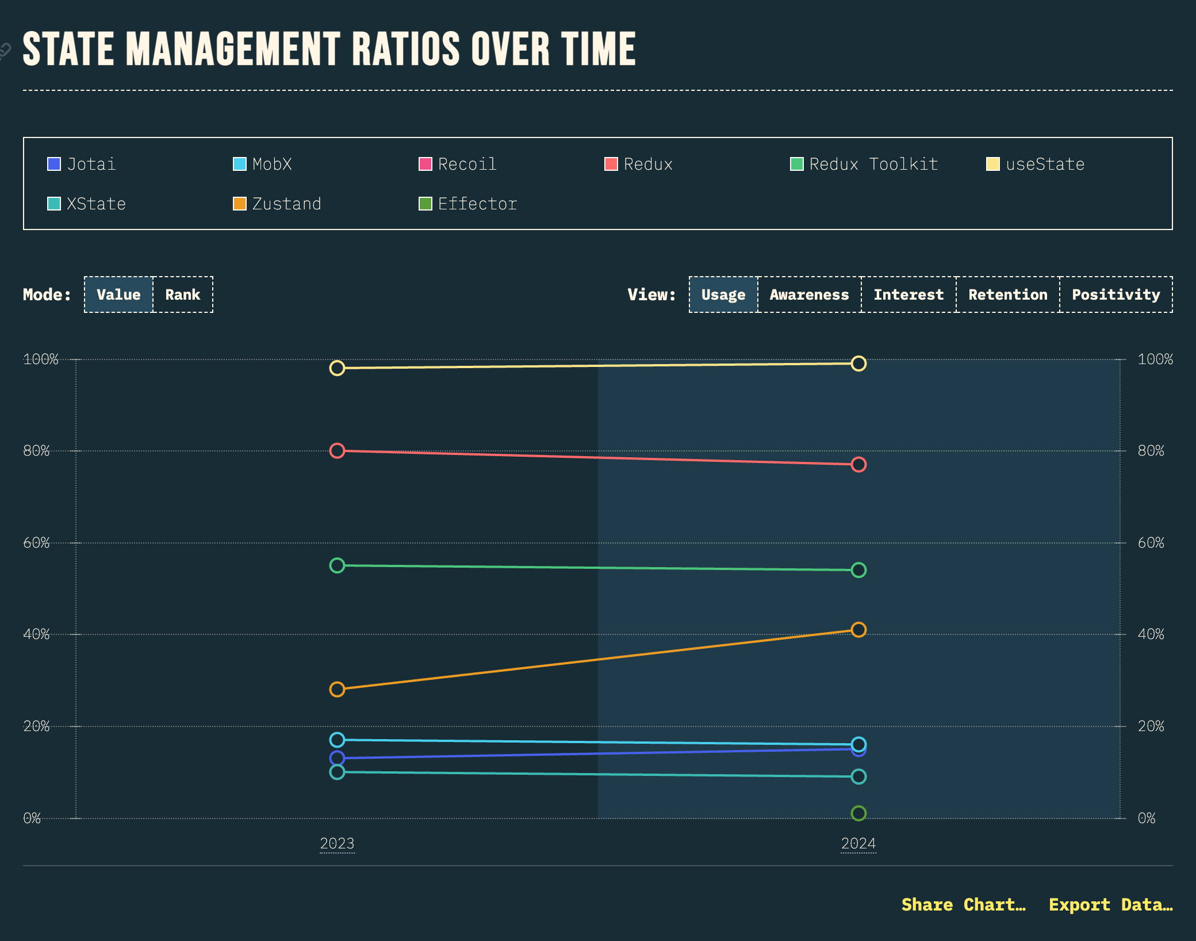Click the XState teal legend square
Screen dimensions: 1196x941
[54, 204]
